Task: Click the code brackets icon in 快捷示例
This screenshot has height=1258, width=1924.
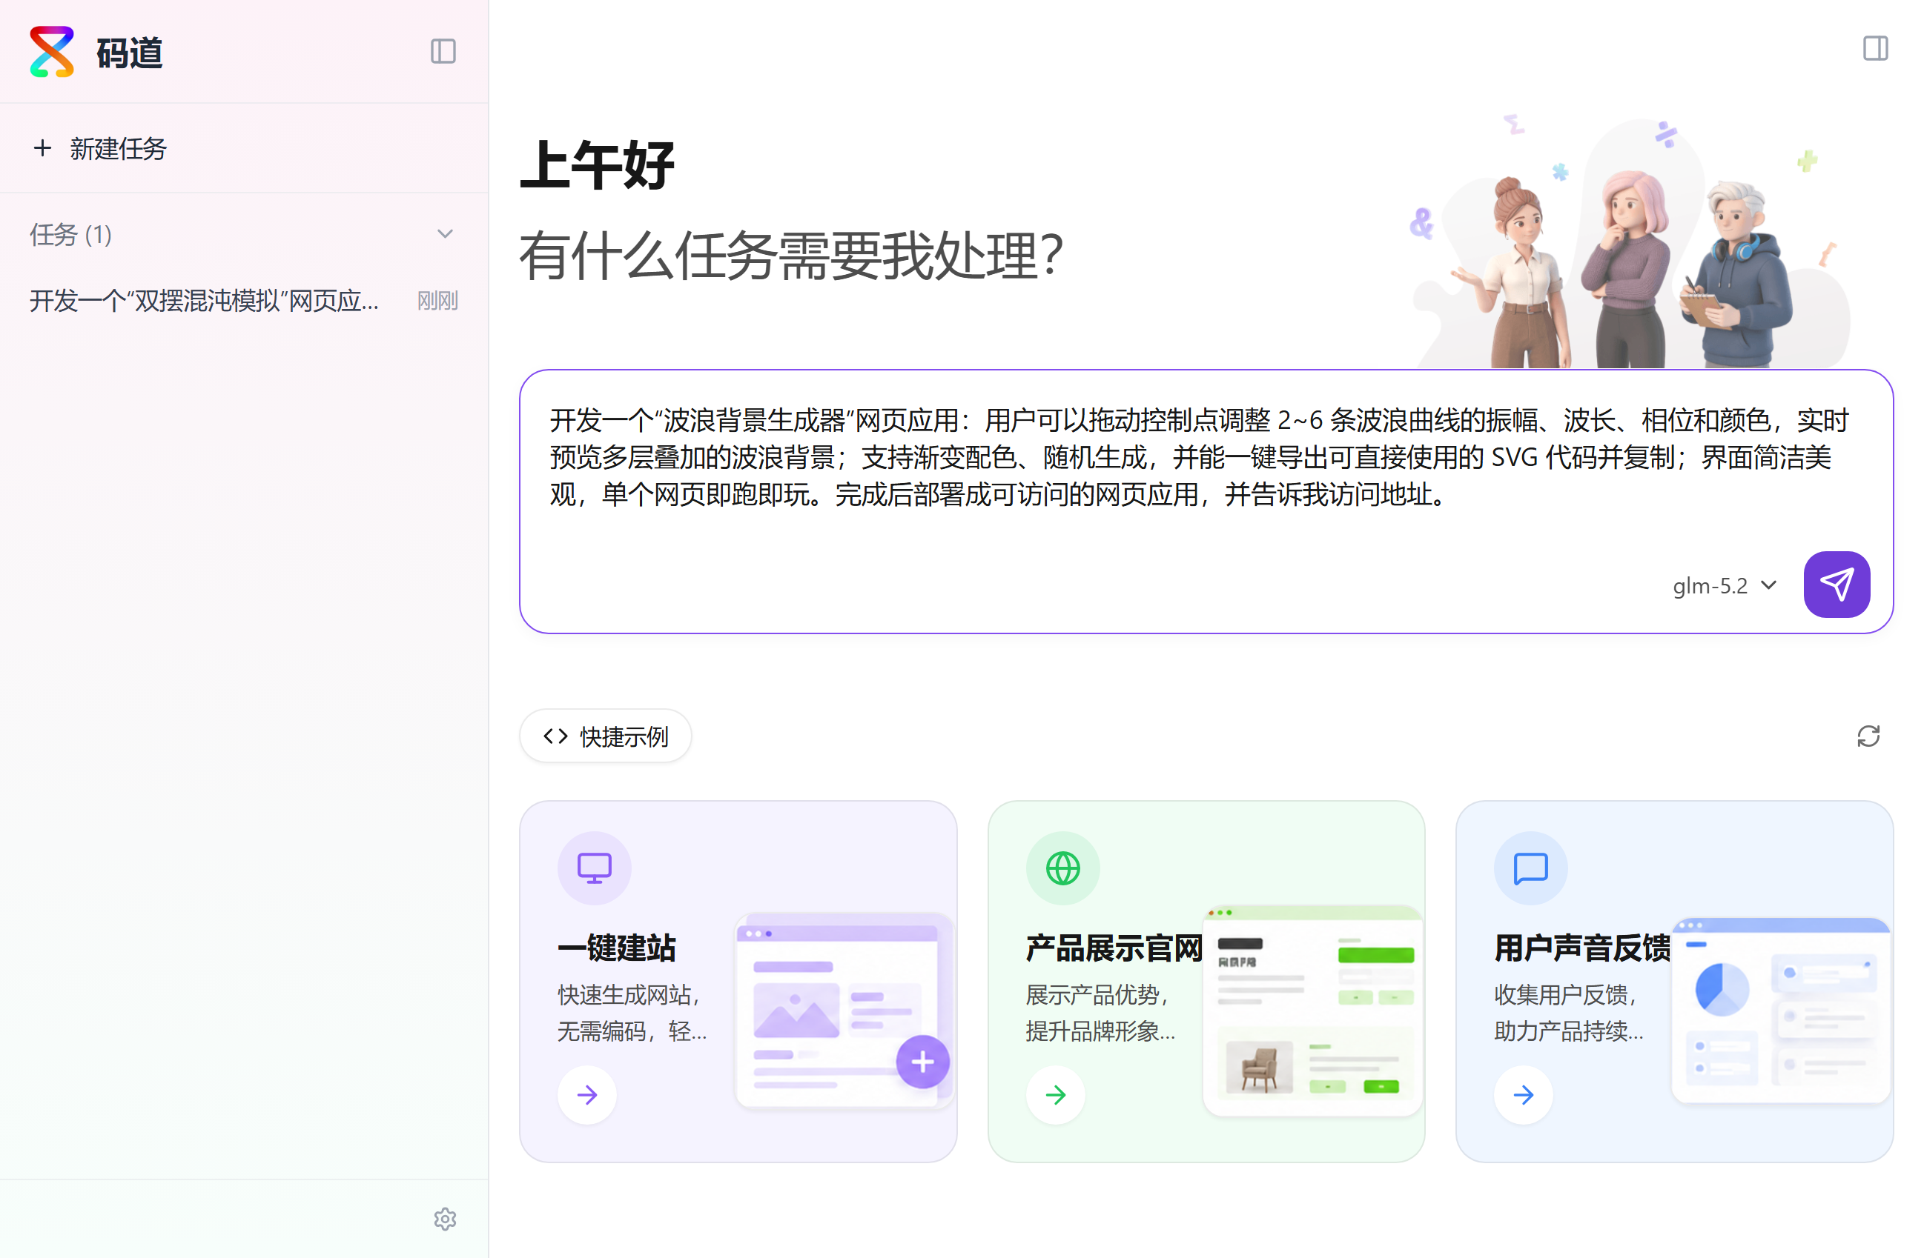Action: coord(555,736)
